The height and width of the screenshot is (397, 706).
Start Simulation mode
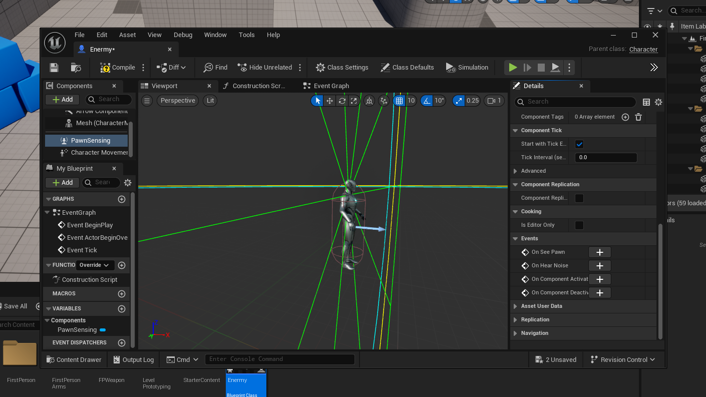coord(467,67)
